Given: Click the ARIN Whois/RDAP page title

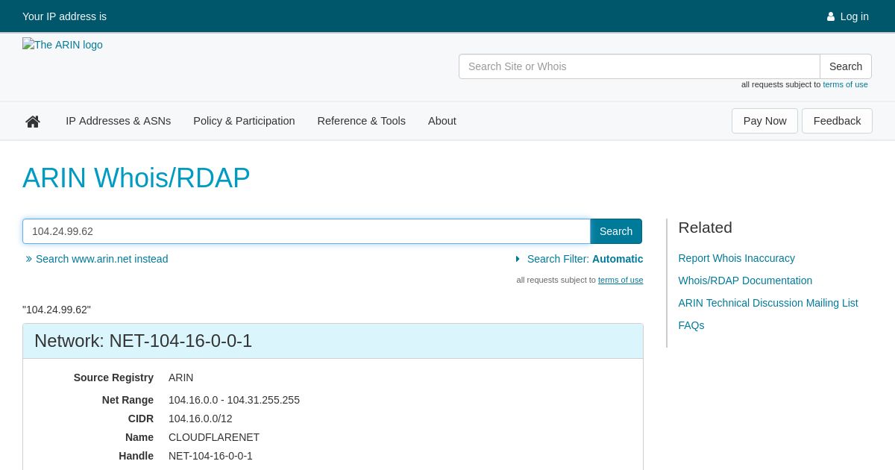Looking at the screenshot, I should point(136,178).
